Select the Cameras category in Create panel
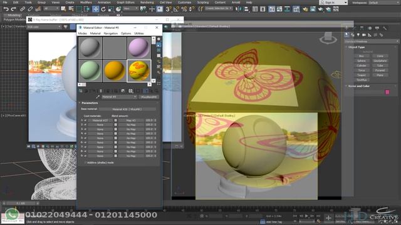The image size is (401, 225). coord(363,35)
